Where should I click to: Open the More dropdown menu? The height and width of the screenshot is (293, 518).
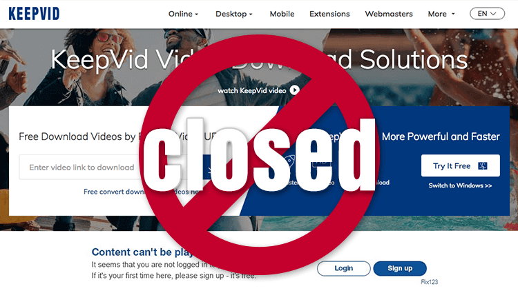pos(441,14)
